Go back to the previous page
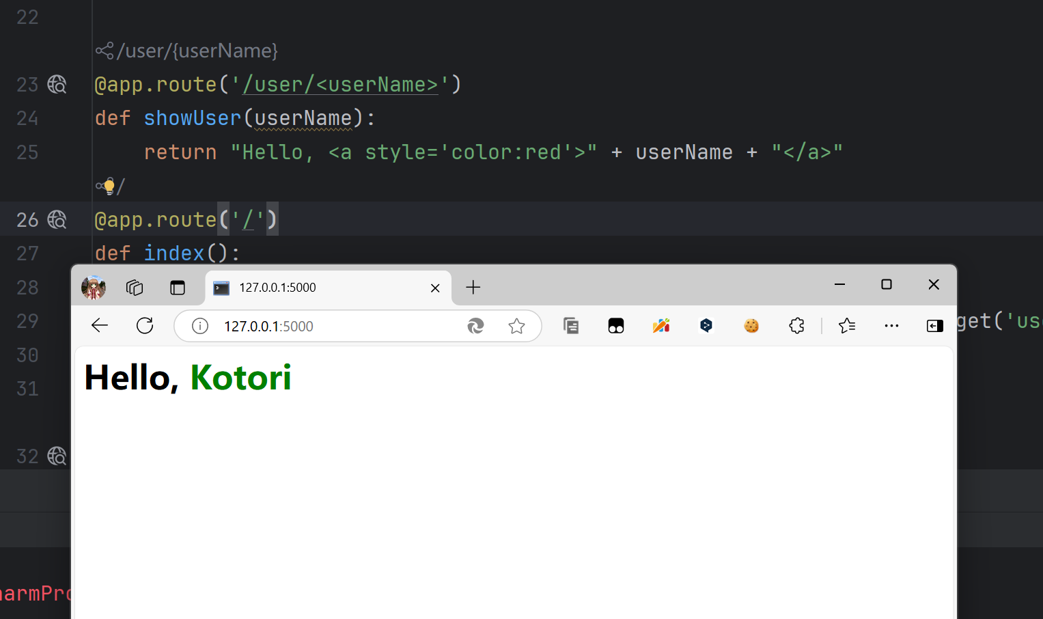 point(100,326)
